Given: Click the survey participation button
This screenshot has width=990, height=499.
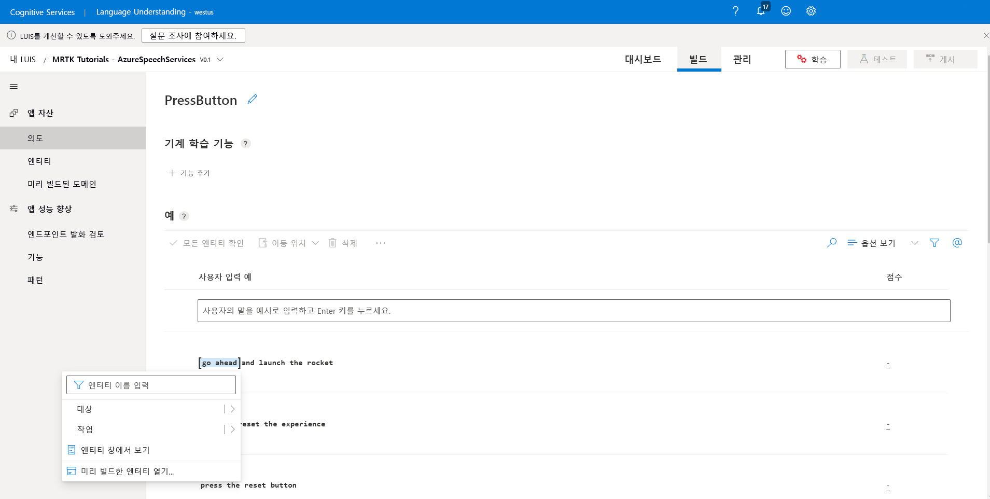Looking at the screenshot, I should [x=193, y=35].
